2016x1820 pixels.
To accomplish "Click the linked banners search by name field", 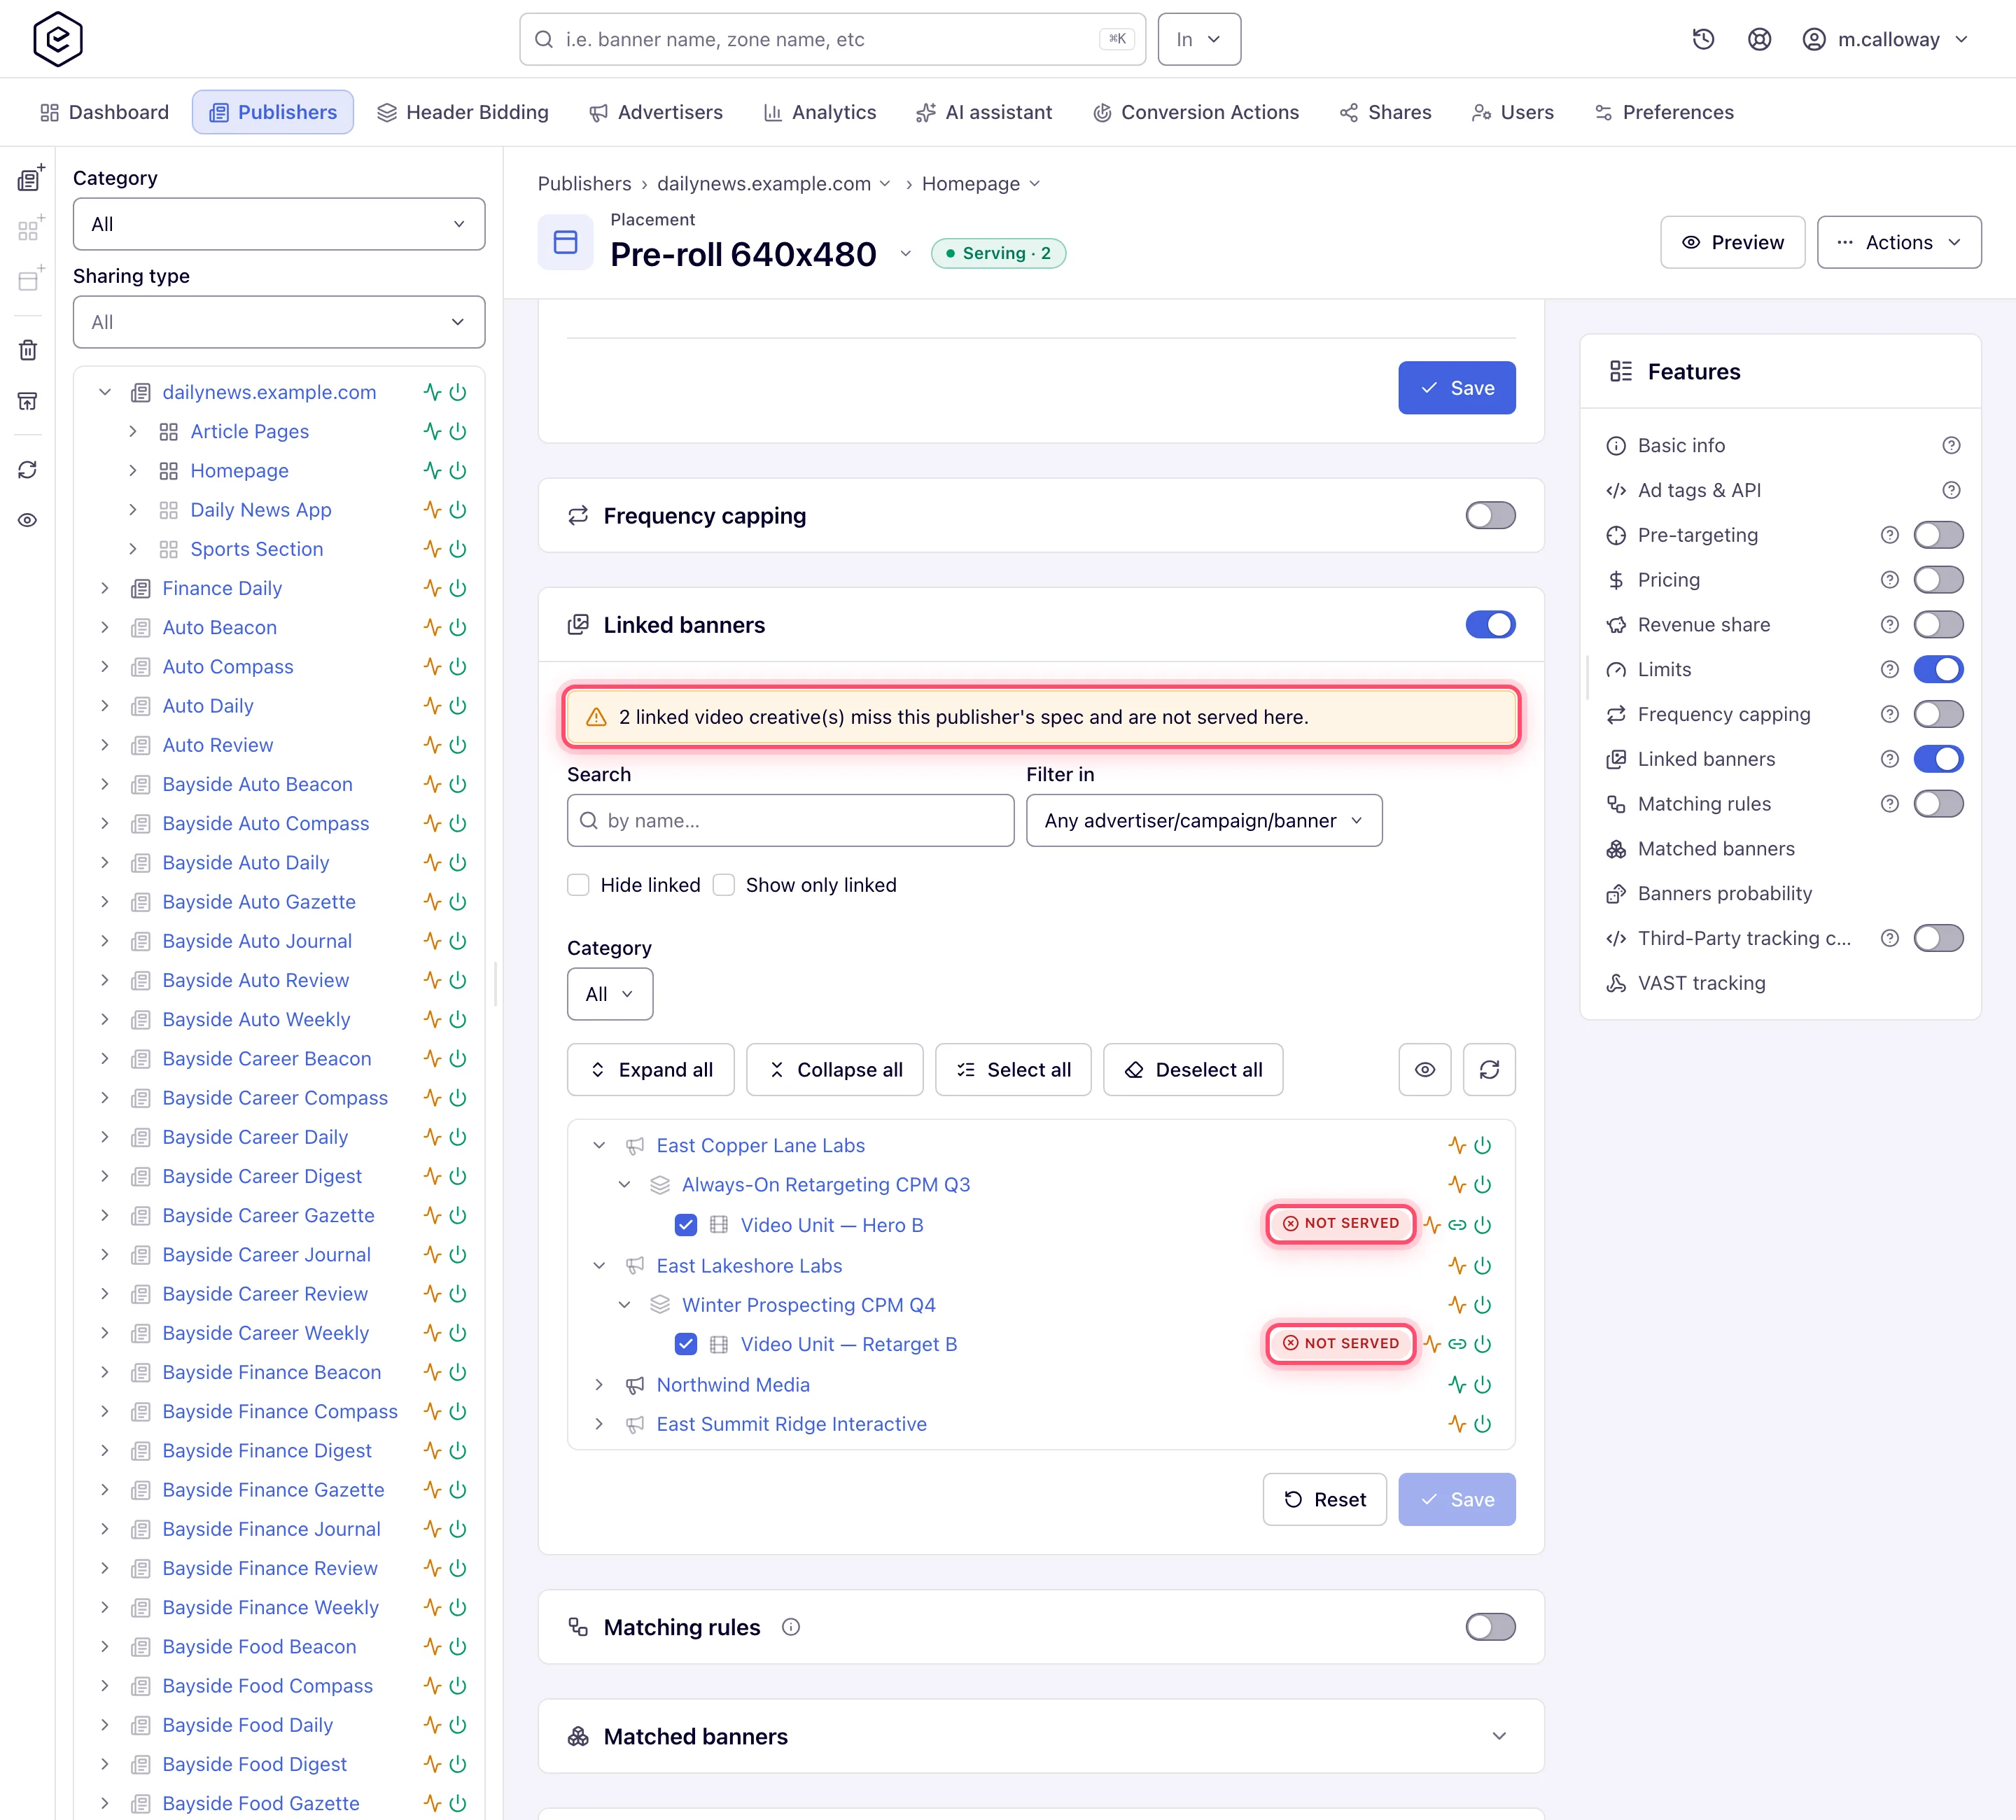I will [x=790, y=821].
